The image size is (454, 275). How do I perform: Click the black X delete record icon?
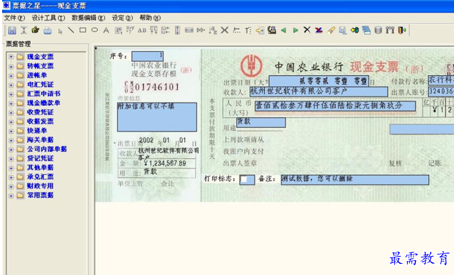point(307,30)
